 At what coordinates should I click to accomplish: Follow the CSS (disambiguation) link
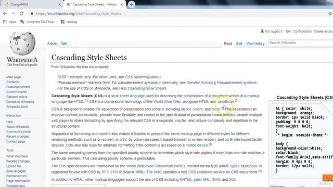[143, 77]
